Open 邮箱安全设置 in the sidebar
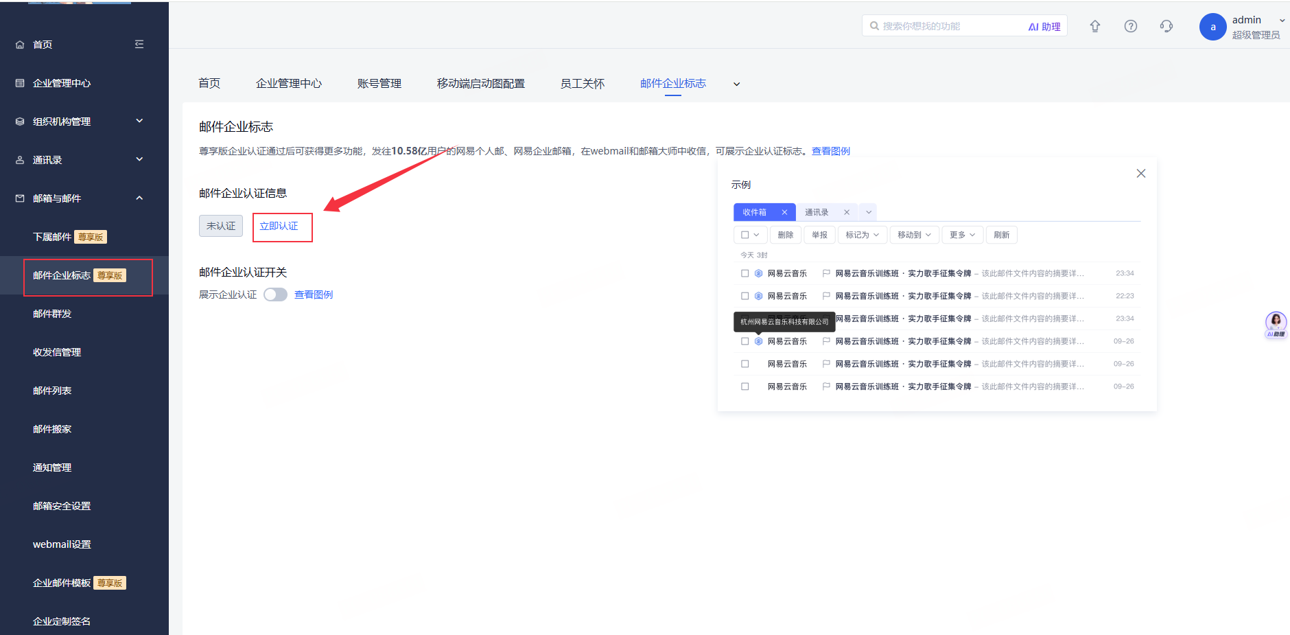The width and height of the screenshot is (1290, 635). coord(62,506)
